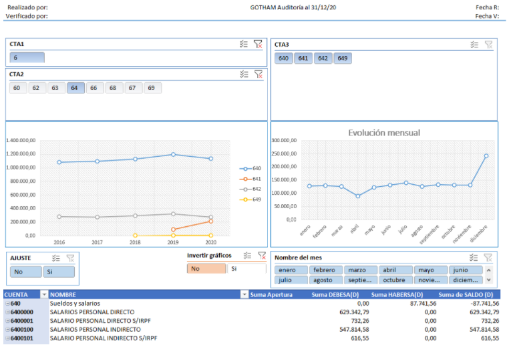This screenshot has width=509, height=351.
Task: Toggle Si option in AJUSTE slicer
Action: (x=59, y=272)
